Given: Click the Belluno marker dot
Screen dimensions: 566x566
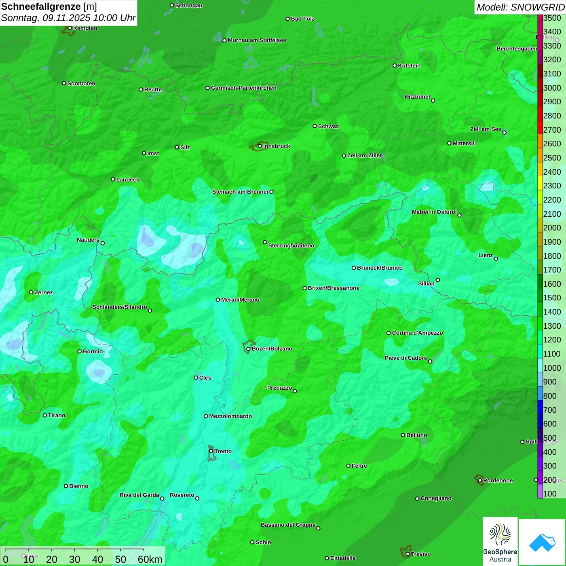Looking at the screenshot, I should (403, 435).
